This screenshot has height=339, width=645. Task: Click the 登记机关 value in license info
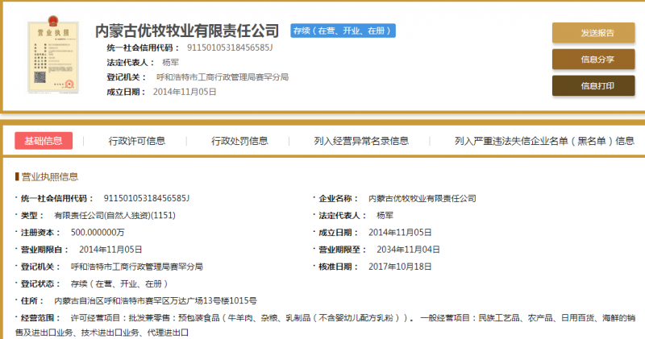(x=136, y=267)
